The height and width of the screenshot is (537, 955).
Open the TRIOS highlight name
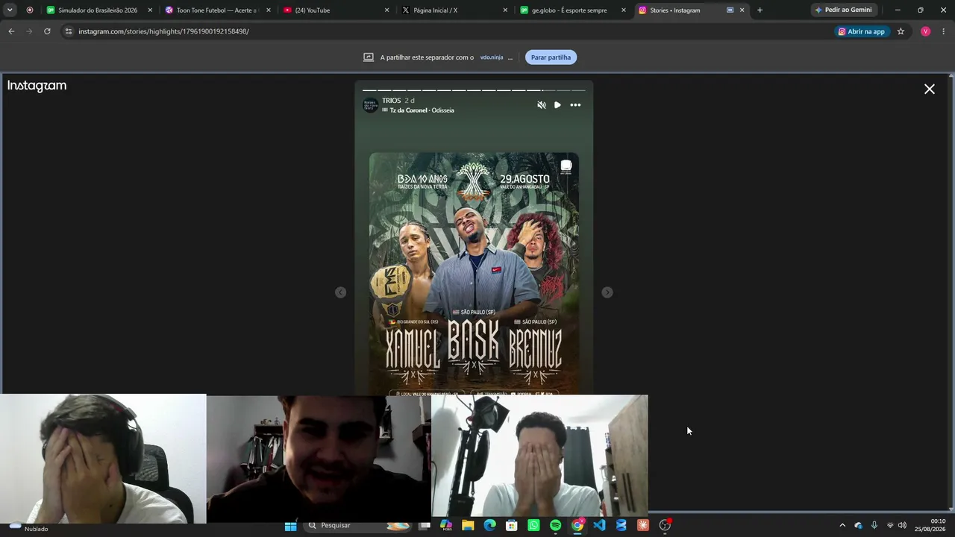point(392,101)
